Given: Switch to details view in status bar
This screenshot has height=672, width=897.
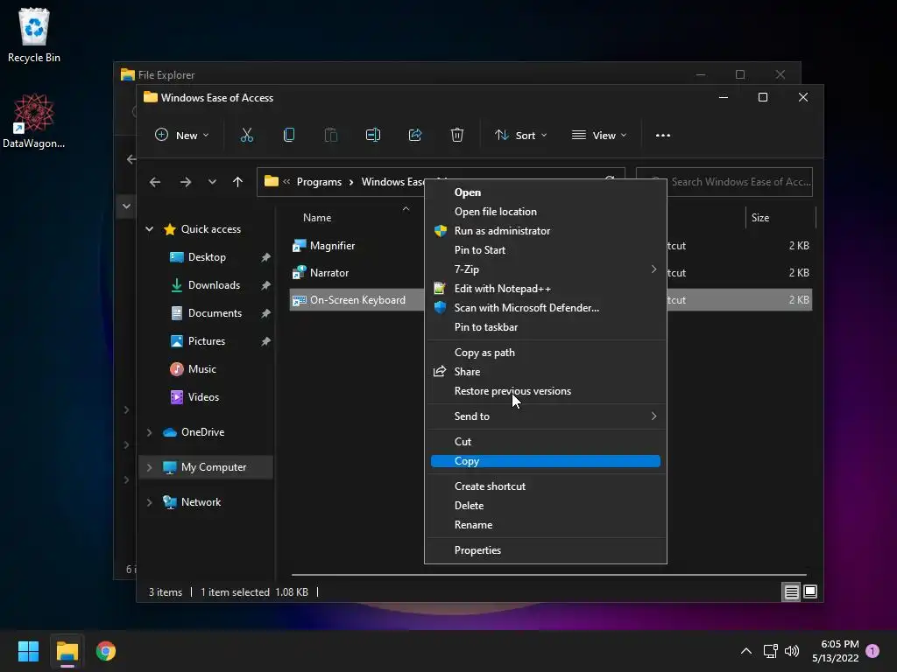Looking at the screenshot, I should (x=791, y=592).
